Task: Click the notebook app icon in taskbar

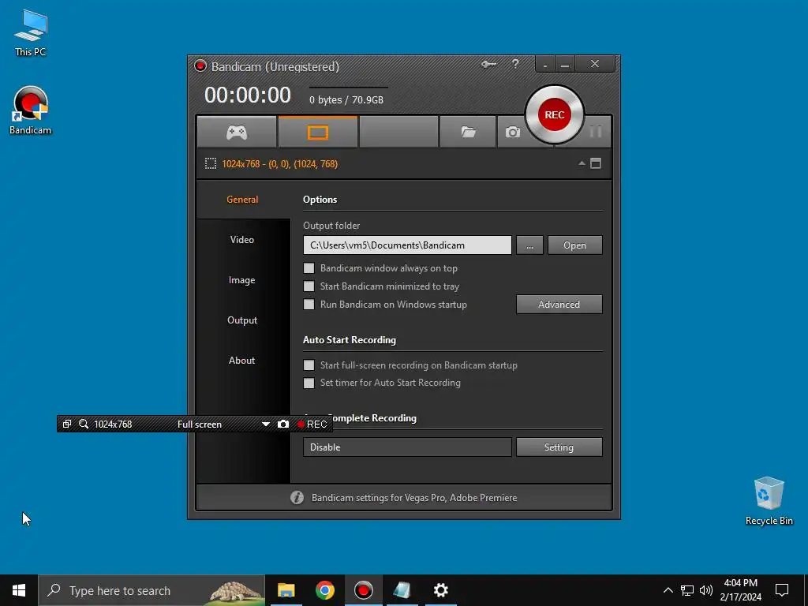Action: pos(402,590)
